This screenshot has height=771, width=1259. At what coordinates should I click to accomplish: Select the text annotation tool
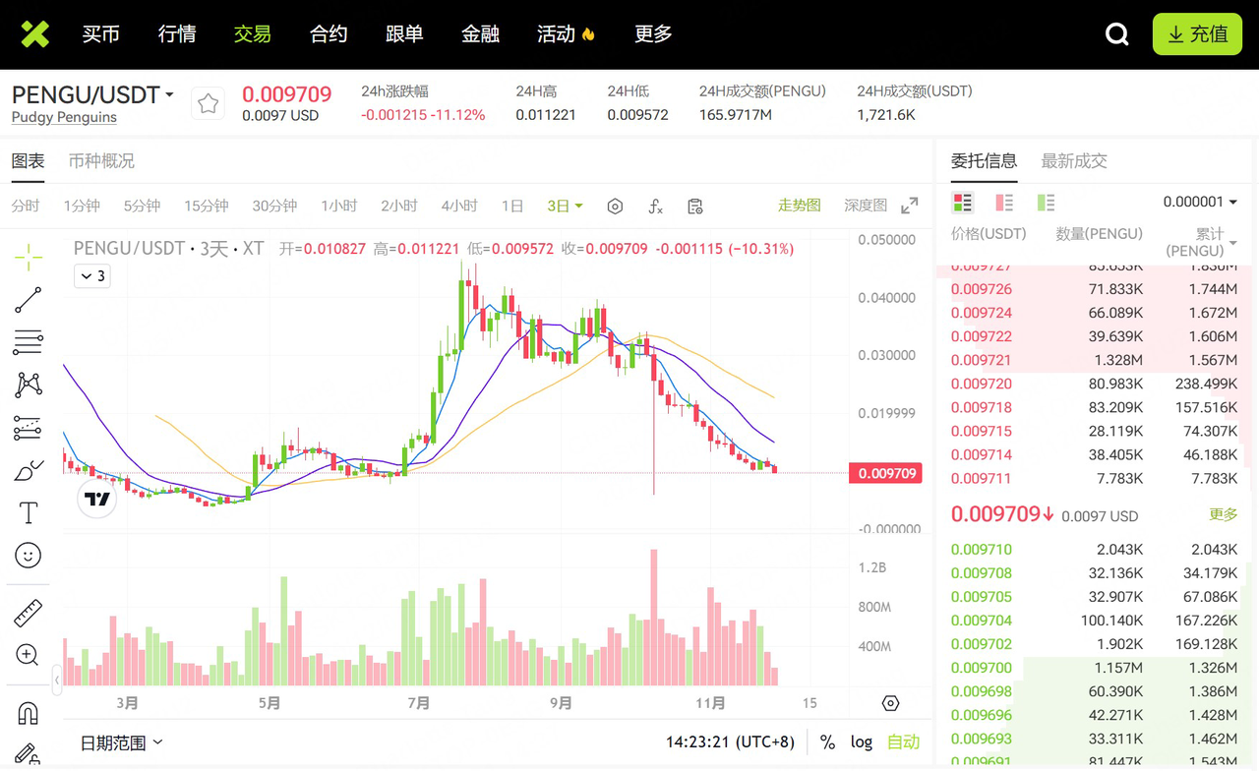27,511
